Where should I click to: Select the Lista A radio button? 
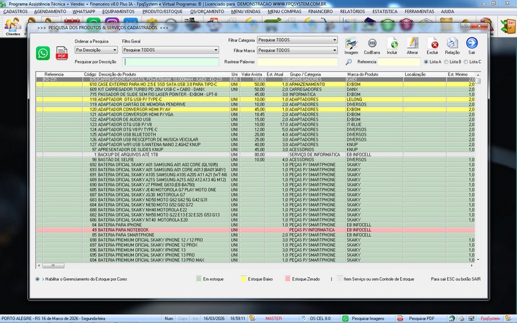(426, 62)
